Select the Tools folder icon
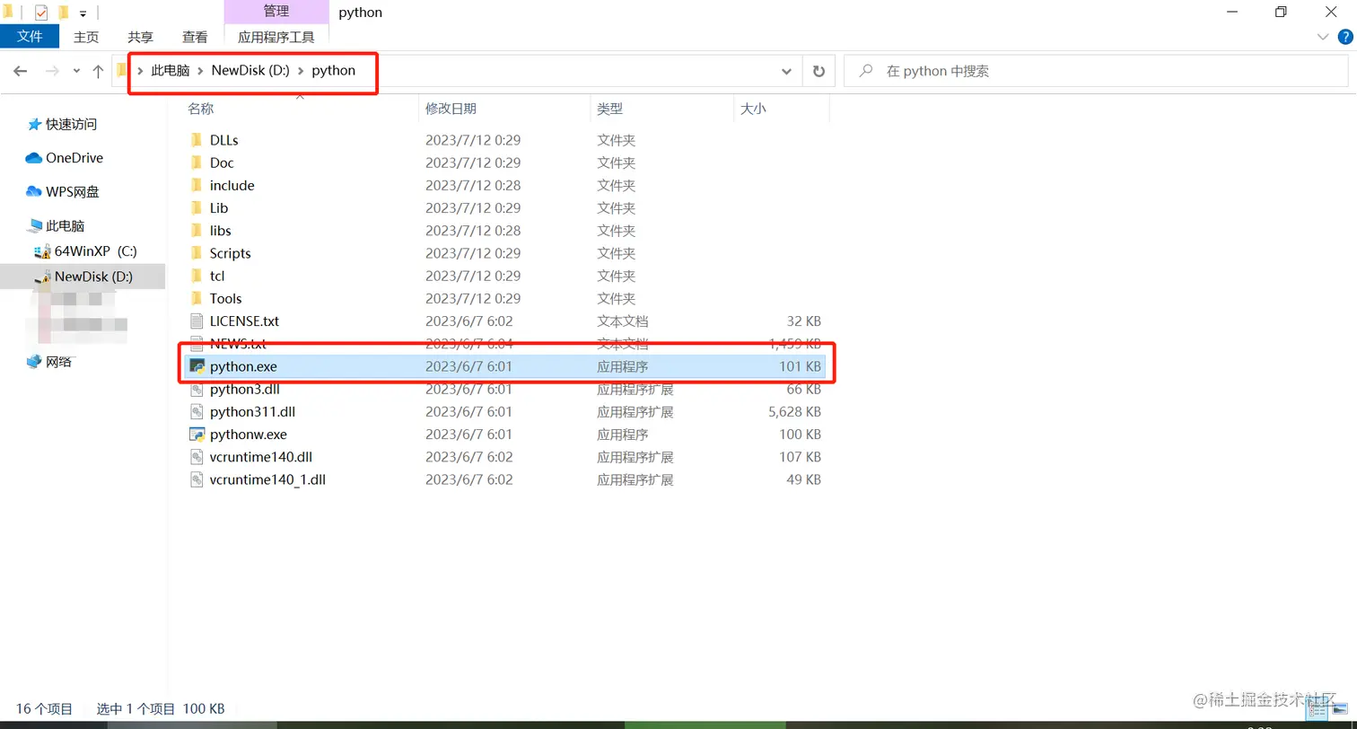1357x729 pixels. (x=197, y=298)
